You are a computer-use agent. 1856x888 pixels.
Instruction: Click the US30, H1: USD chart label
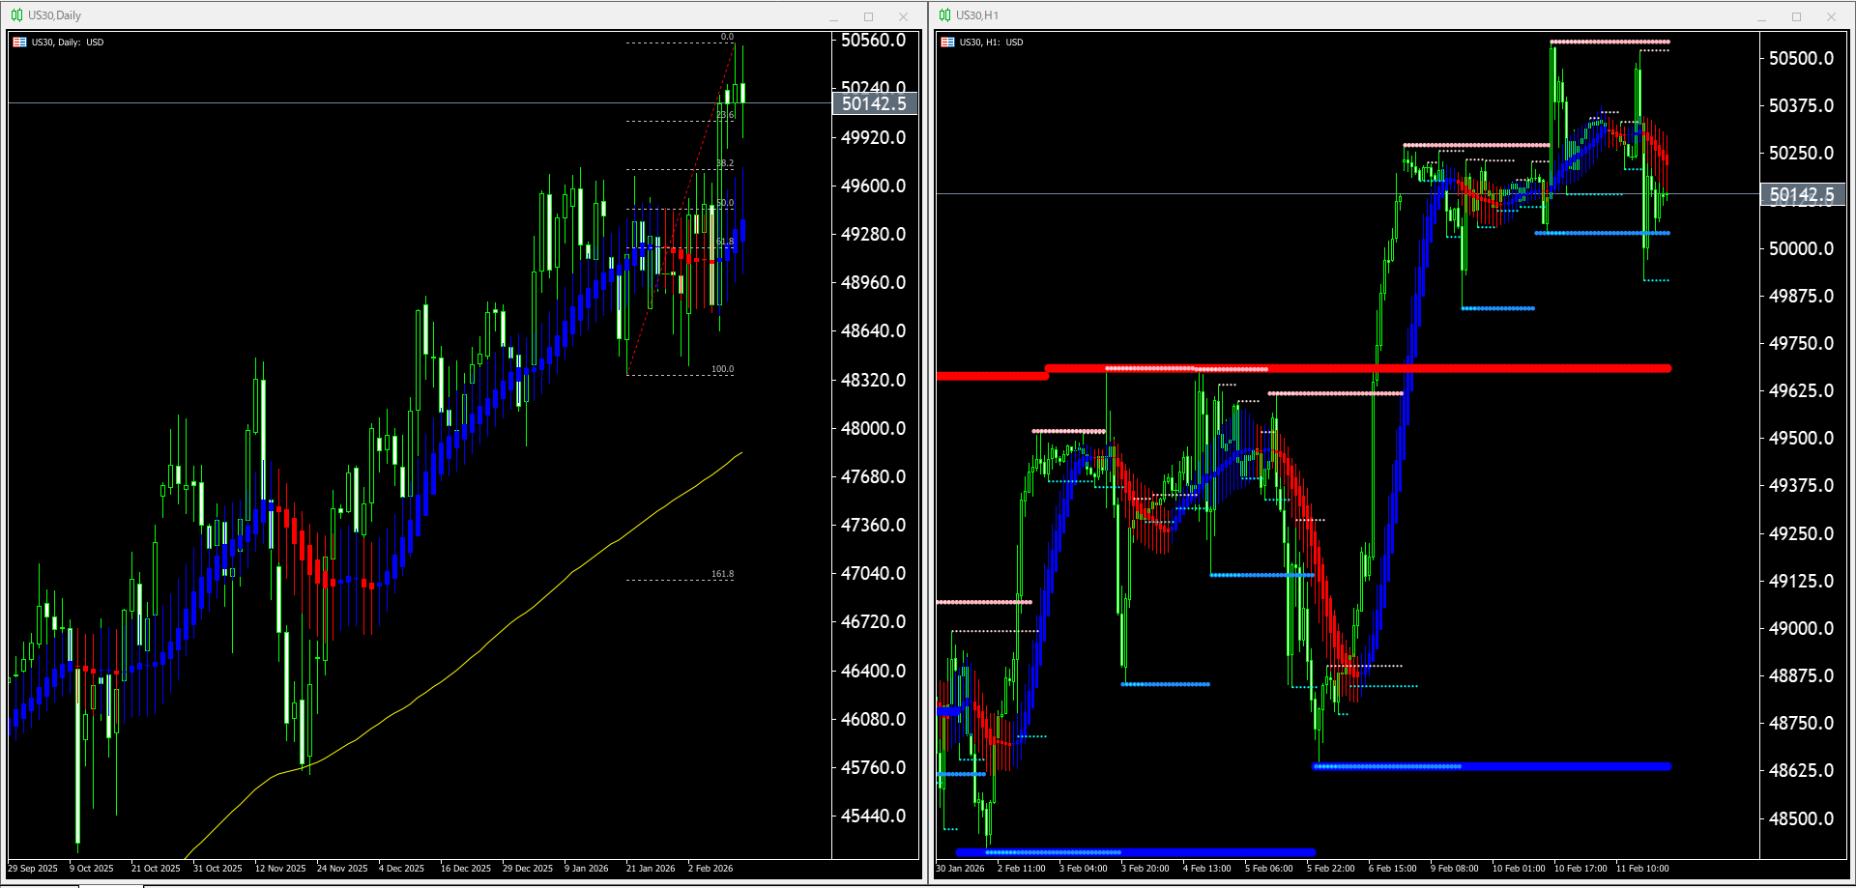(x=991, y=43)
